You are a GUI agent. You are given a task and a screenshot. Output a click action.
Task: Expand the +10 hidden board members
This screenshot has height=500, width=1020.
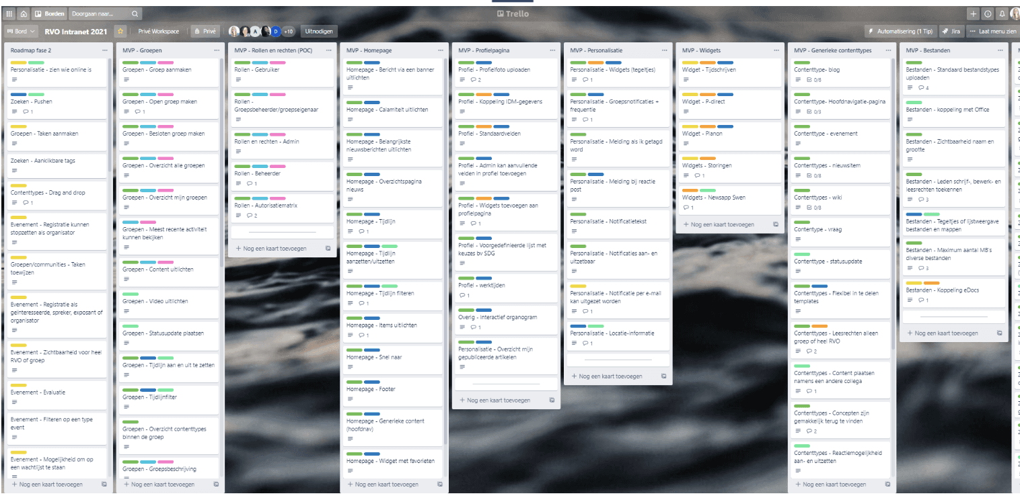[x=290, y=31]
